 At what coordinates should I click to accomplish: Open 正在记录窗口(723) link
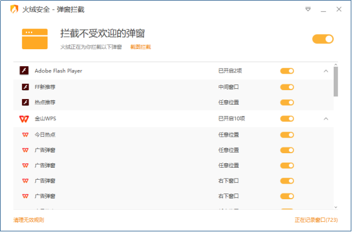tap(316, 220)
